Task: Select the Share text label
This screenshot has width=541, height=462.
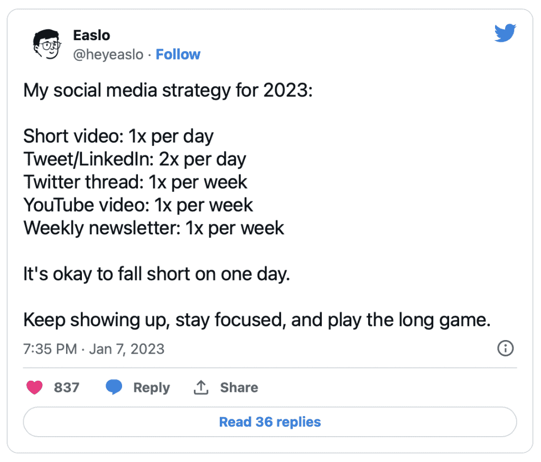Action: (239, 387)
